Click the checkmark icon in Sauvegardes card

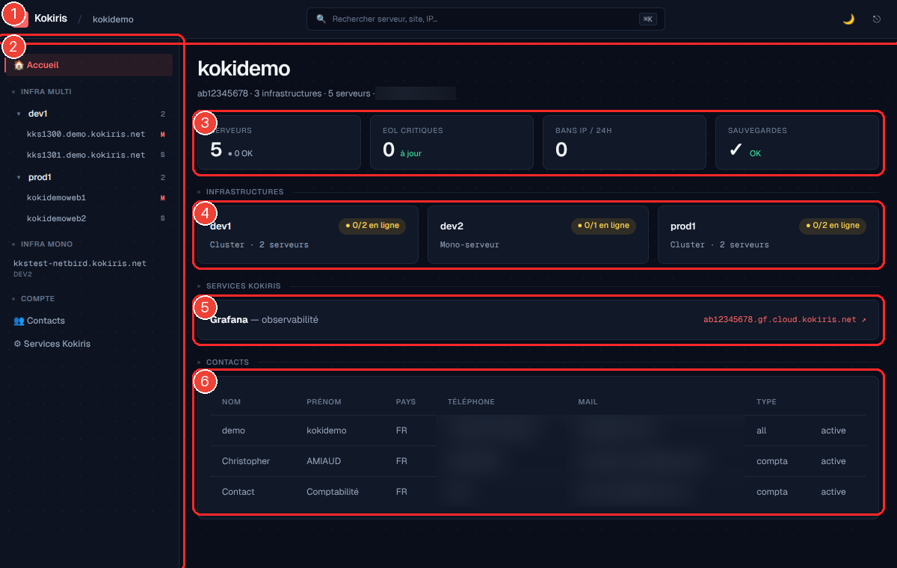736,150
